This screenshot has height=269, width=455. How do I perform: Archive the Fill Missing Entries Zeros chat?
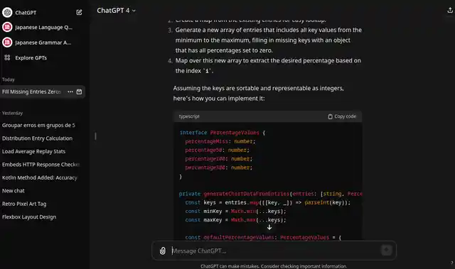(x=79, y=92)
